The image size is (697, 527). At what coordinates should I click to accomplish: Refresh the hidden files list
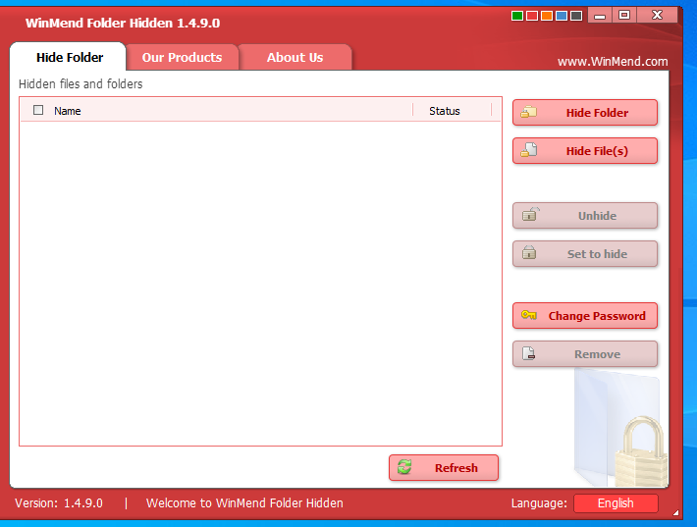[x=444, y=467]
